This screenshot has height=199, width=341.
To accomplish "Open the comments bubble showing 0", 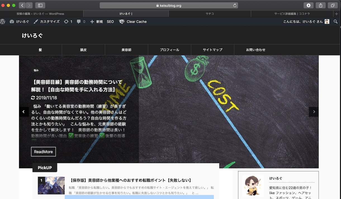I will [81, 21].
